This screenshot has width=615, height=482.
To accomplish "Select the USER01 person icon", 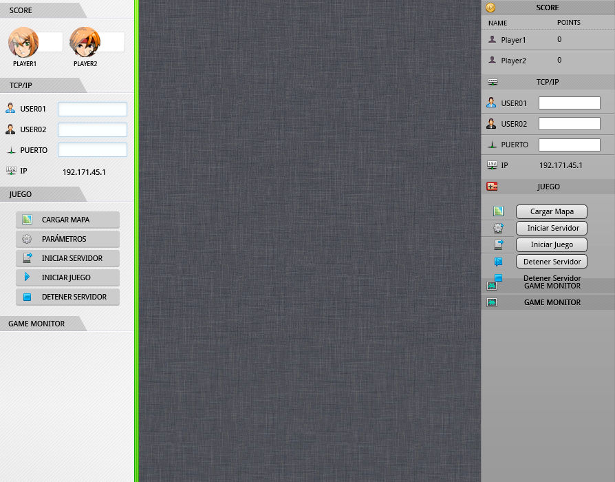I will click(10, 108).
